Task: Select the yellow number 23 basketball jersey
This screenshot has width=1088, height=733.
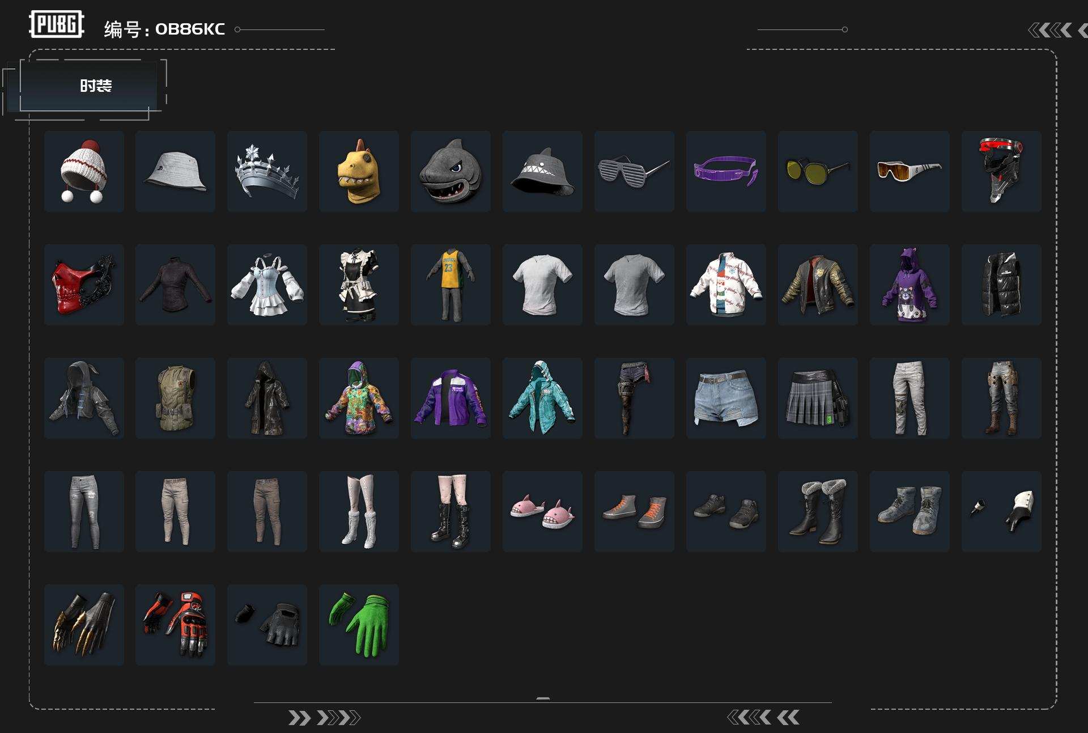Action: (450, 285)
